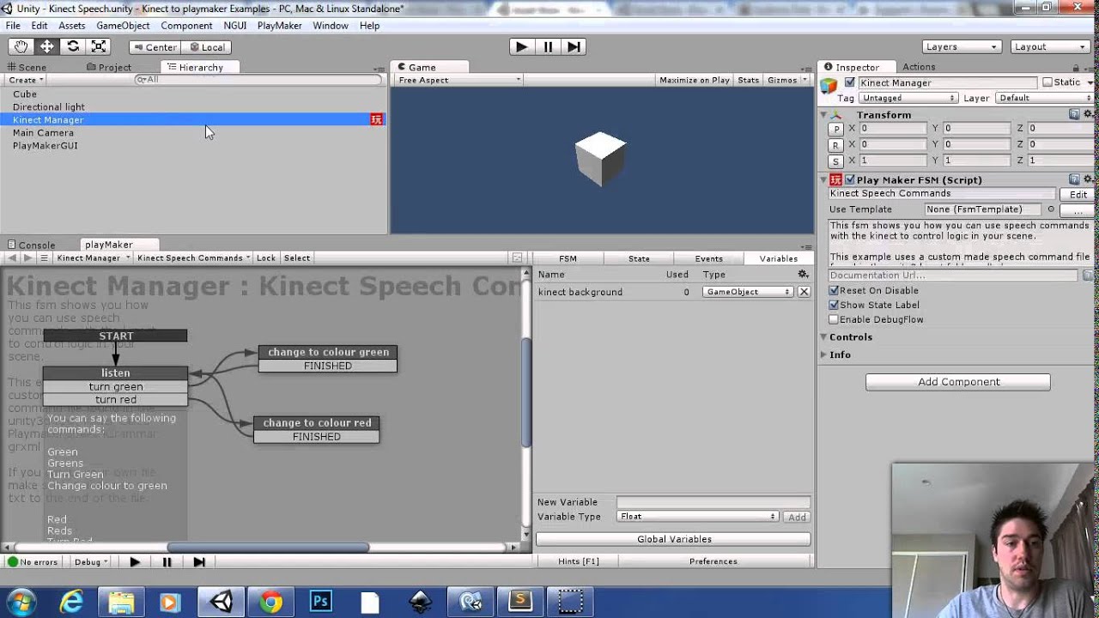Image resolution: width=1099 pixels, height=618 pixels.
Task: Switch to the Console tab
Action: tap(32, 245)
